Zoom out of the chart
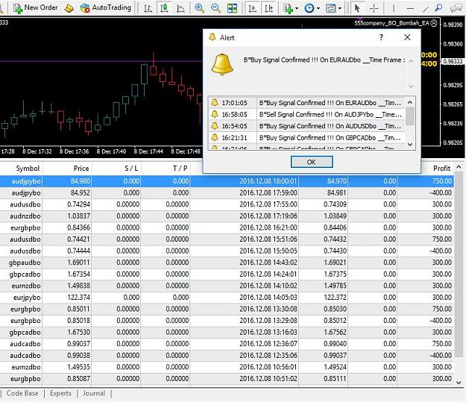This screenshot has width=466, height=402. click(x=215, y=8)
